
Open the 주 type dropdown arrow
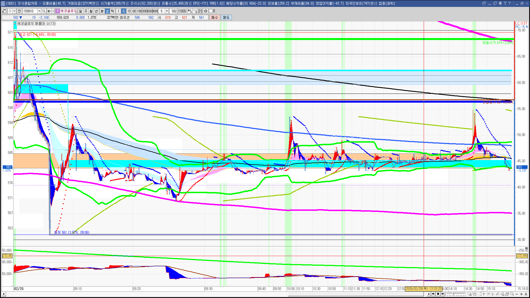point(14,11)
